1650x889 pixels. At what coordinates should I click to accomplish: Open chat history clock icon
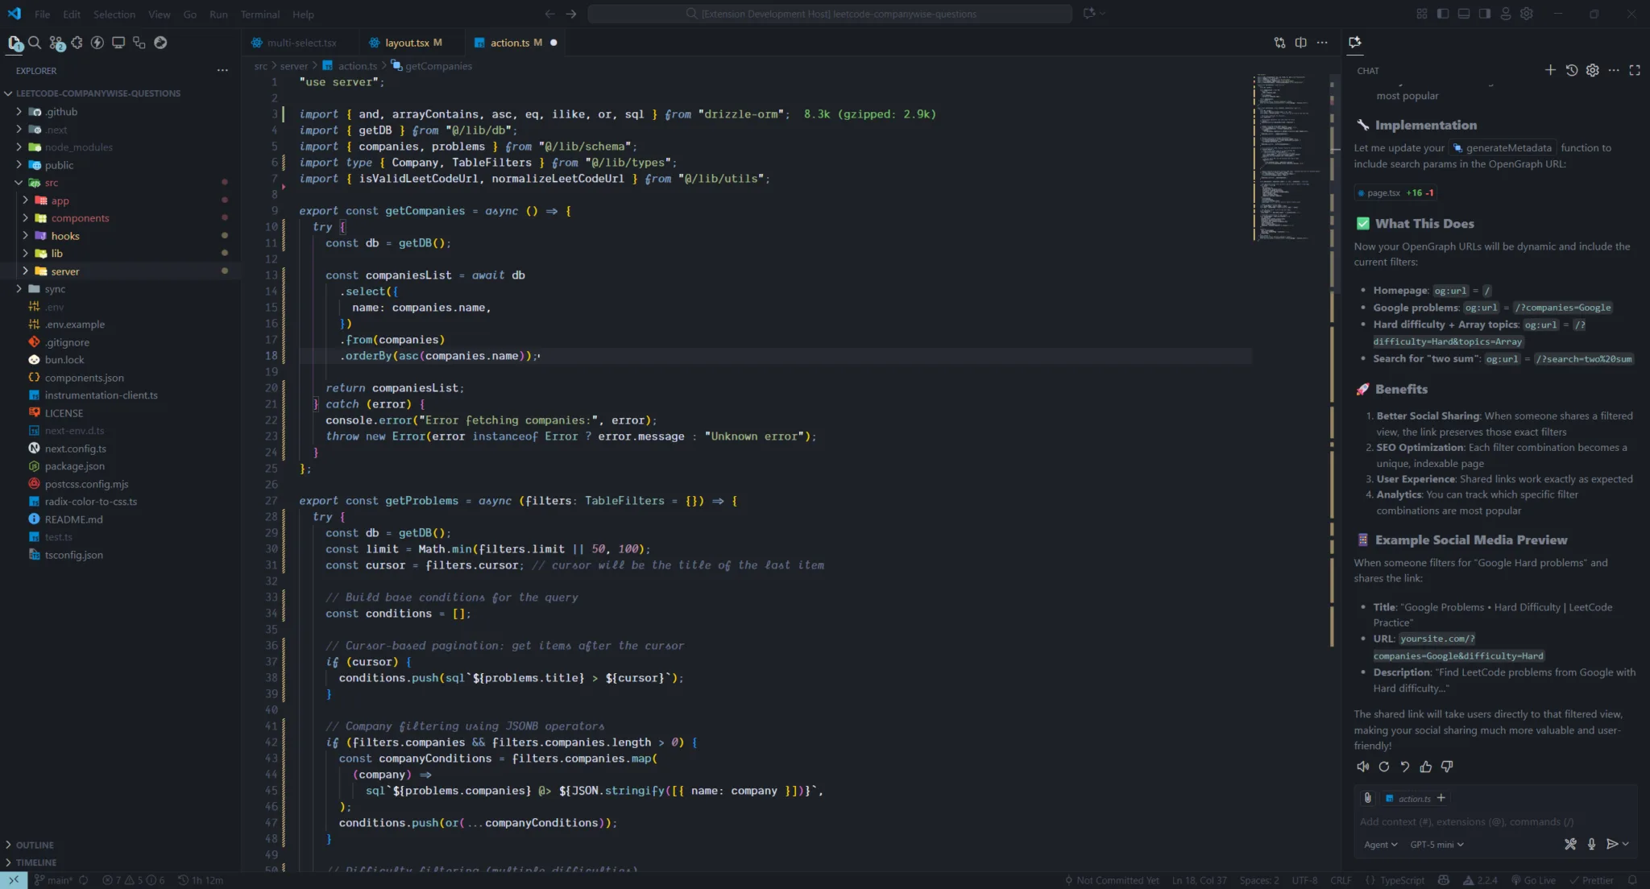pyautogui.click(x=1572, y=70)
